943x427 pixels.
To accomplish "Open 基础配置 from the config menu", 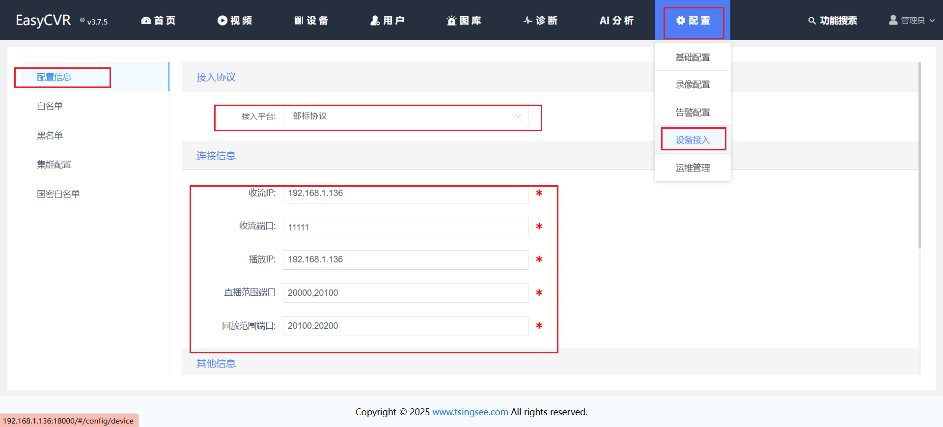I will point(693,57).
